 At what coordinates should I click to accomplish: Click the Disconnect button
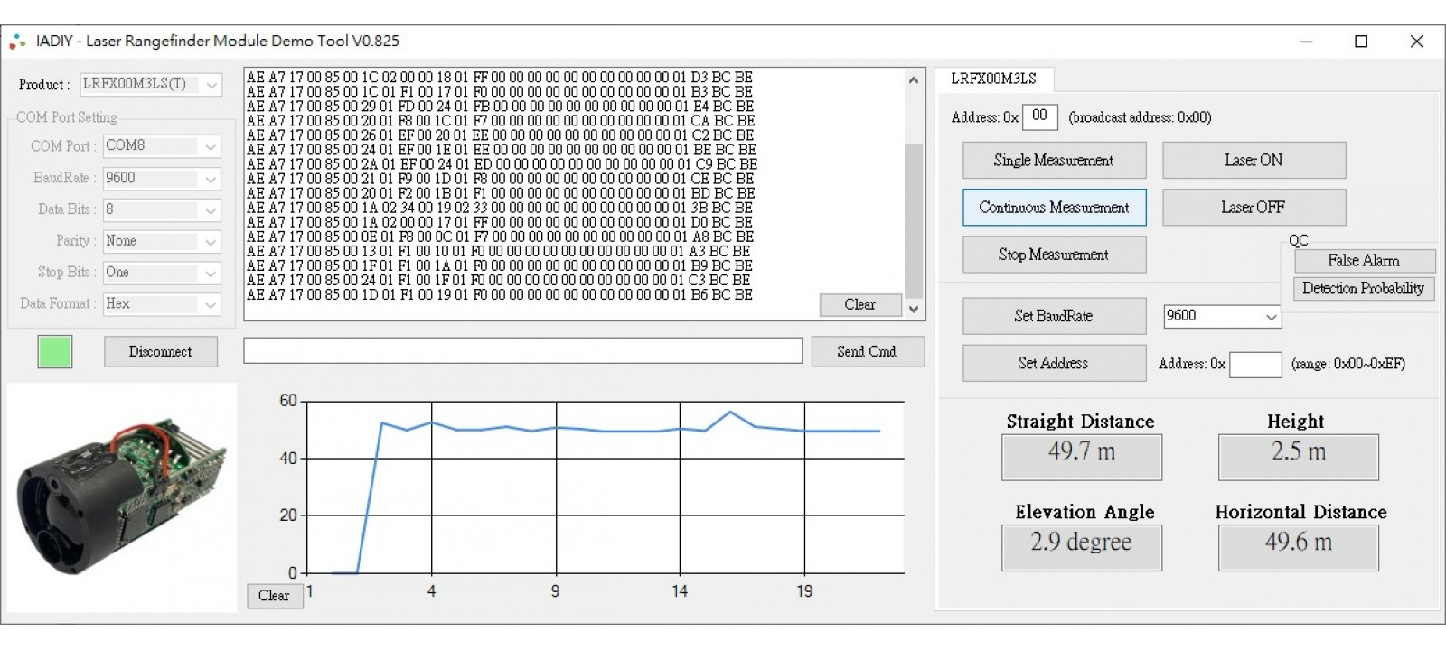click(x=160, y=352)
